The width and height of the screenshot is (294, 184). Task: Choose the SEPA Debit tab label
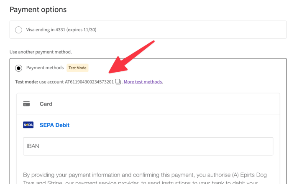pyautogui.click(x=54, y=125)
